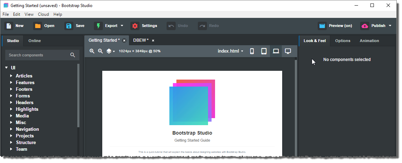
Task: Expand the Features group
Action: tap(11, 82)
